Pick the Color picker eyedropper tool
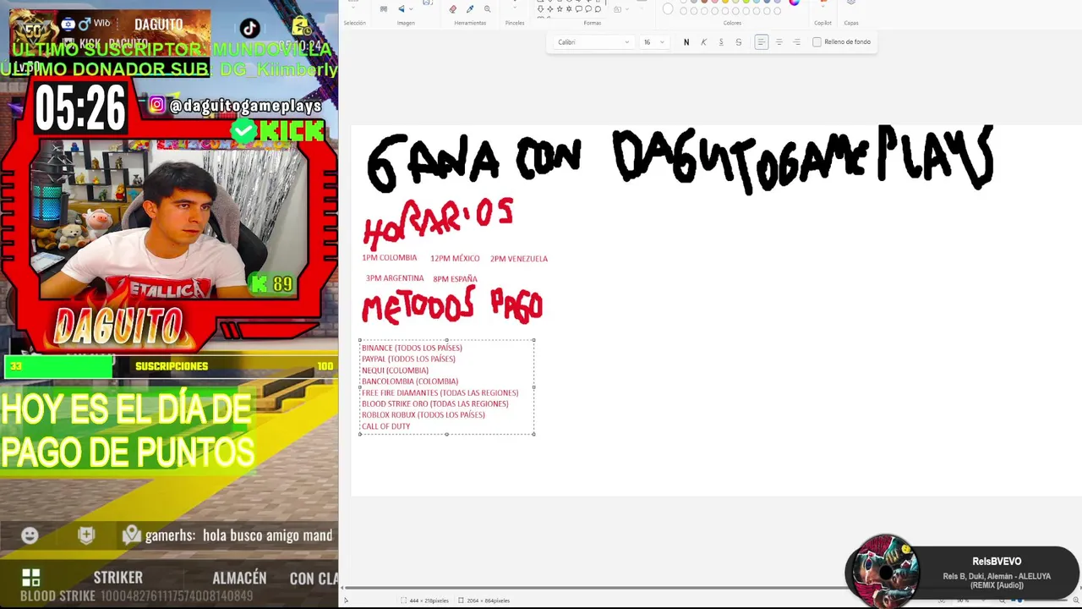This screenshot has width=1082, height=609. pyautogui.click(x=470, y=8)
